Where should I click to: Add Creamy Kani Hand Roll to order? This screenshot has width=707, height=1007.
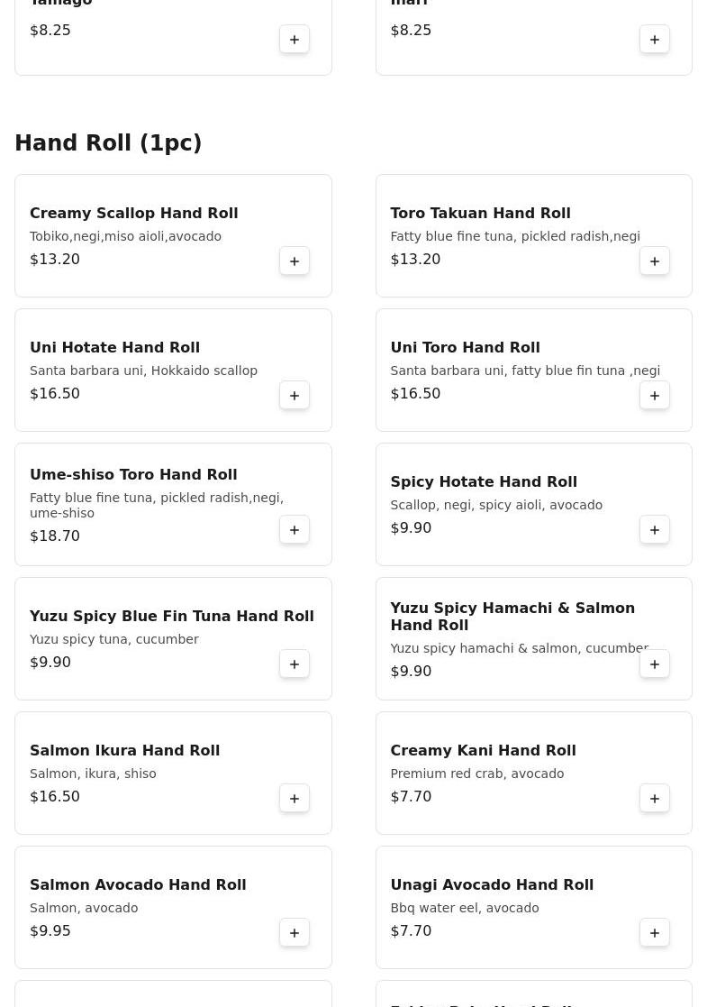(x=655, y=799)
